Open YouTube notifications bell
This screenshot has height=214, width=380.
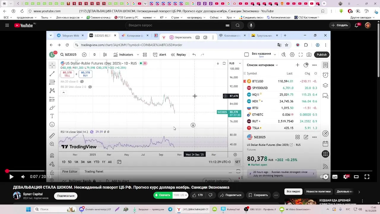pos(357,25)
